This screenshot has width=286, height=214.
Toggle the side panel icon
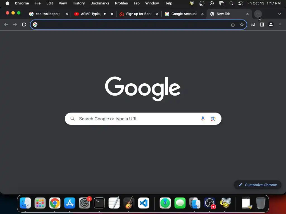pos(262,25)
